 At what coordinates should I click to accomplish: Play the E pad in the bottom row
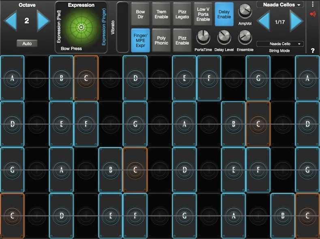[x=110, y=216]
